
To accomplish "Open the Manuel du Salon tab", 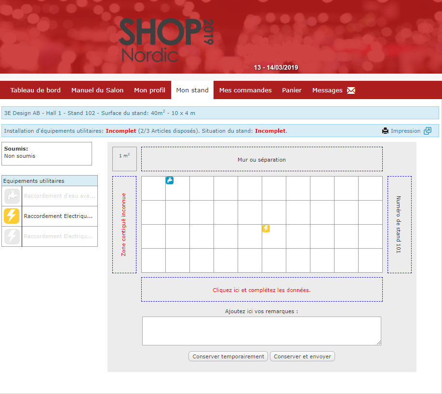I will click(97, 90).
